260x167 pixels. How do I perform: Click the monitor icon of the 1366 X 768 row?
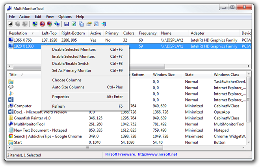[x=11, y=40]
